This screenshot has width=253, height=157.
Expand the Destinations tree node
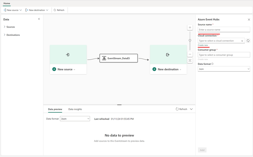coord(4,35)
